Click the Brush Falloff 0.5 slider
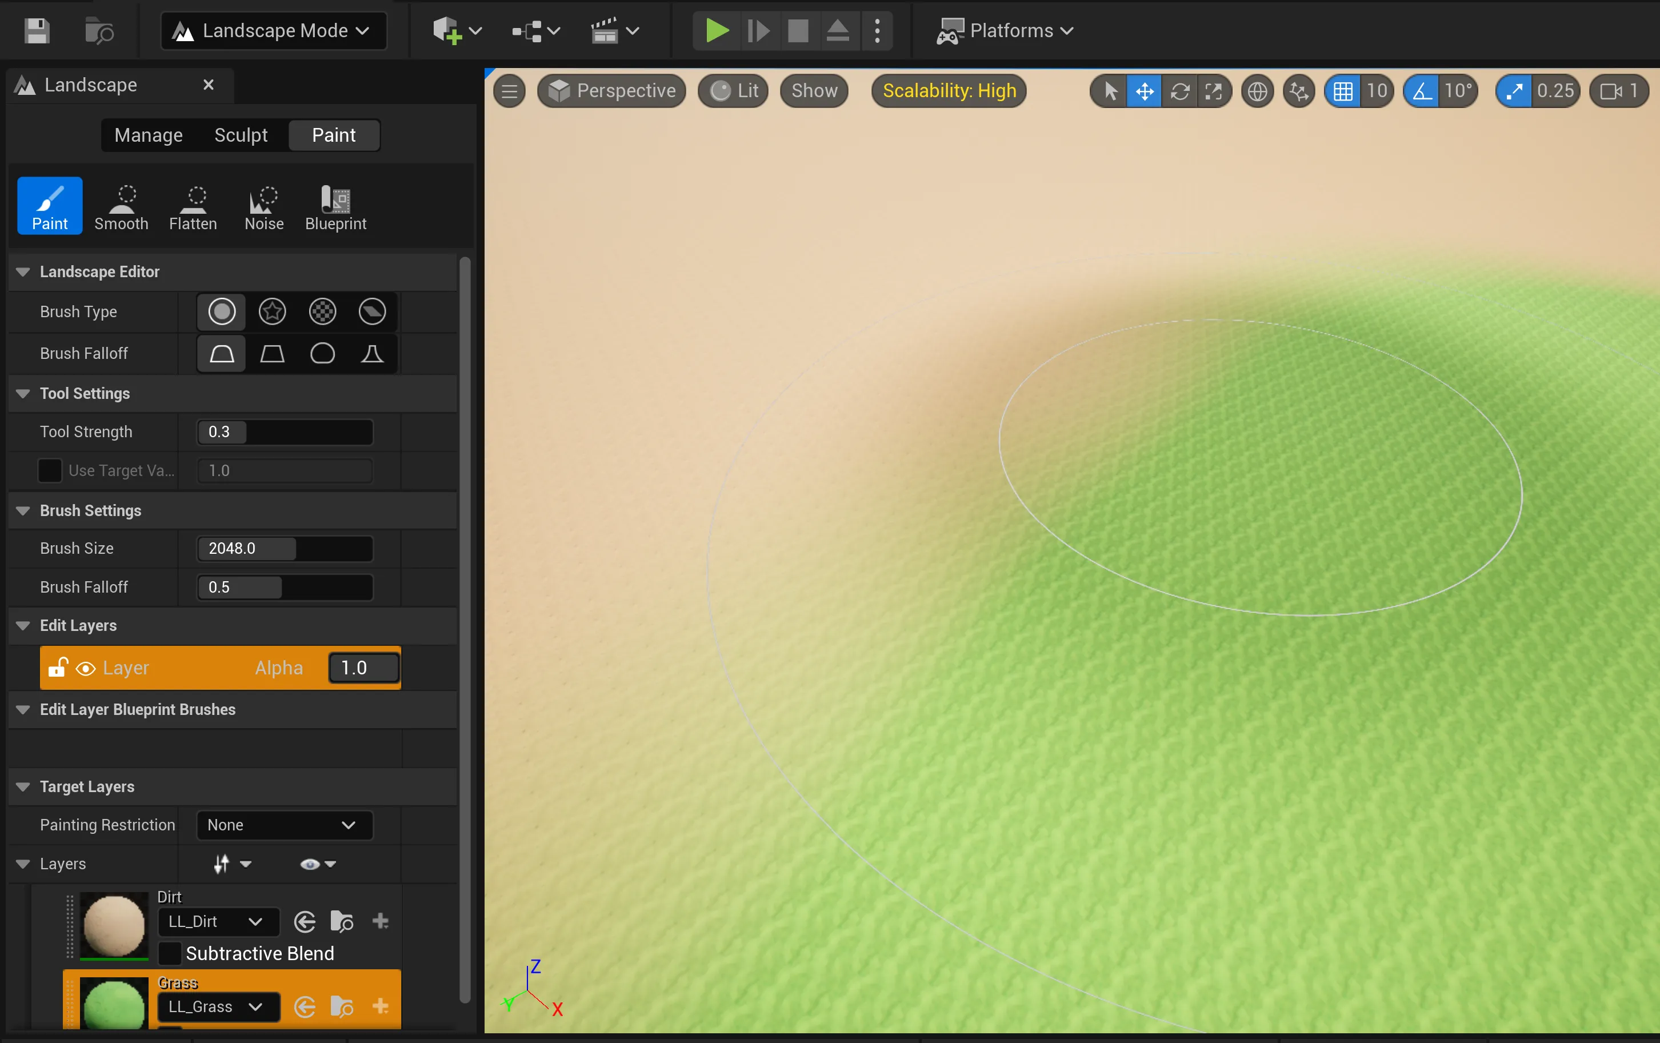Image resolution: width=1660 pixels, height=1043 pixels. click(285, 588)
